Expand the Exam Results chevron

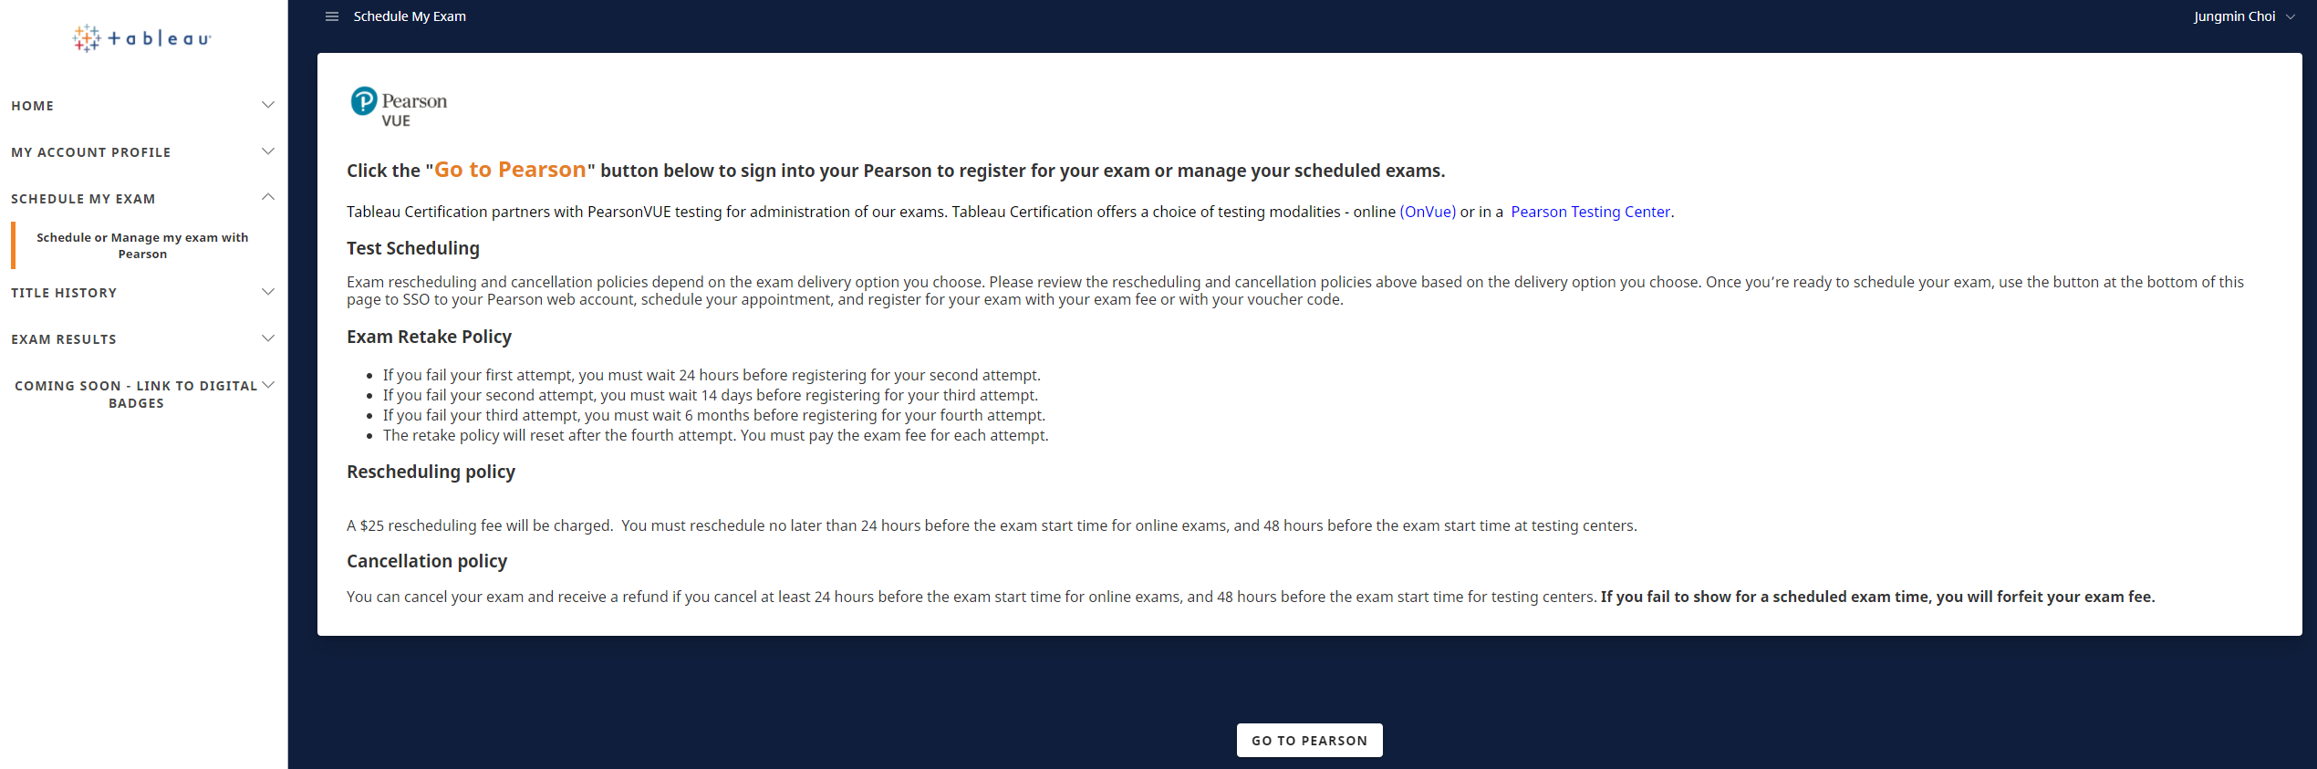point(268,338)
